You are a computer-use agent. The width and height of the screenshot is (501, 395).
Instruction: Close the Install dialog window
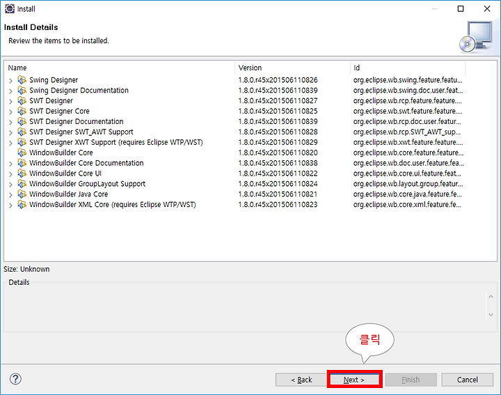point(487,8)
